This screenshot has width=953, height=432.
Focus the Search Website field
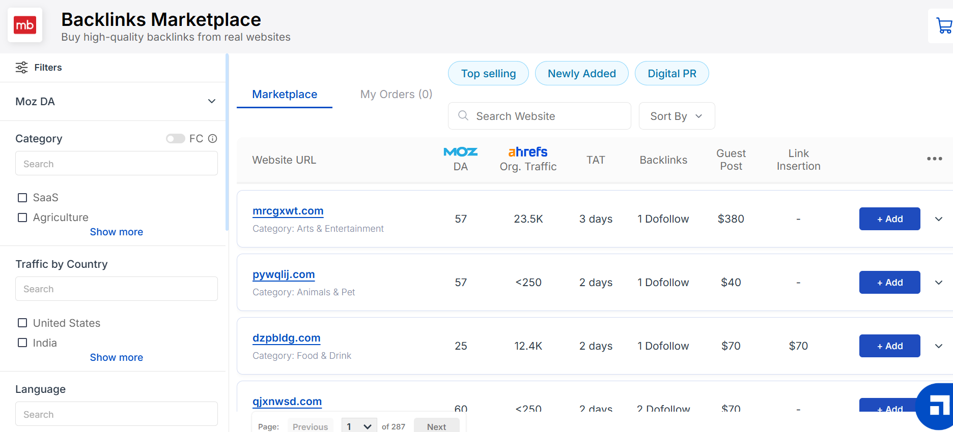point(540,116)
